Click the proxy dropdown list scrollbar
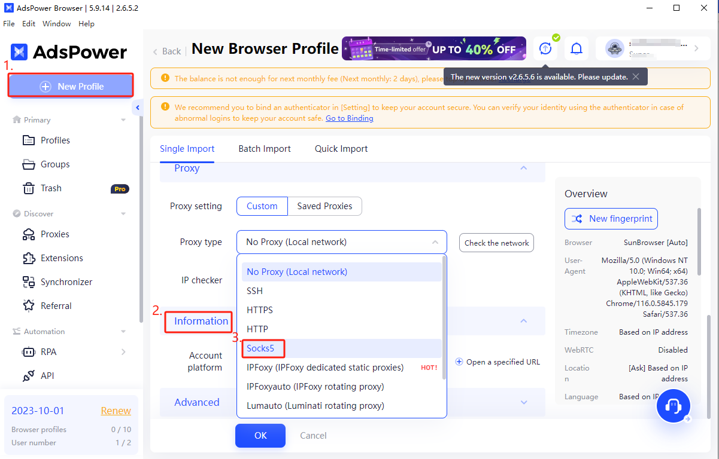Viewport: 719px width, 459px height. (x=444, y=317)
